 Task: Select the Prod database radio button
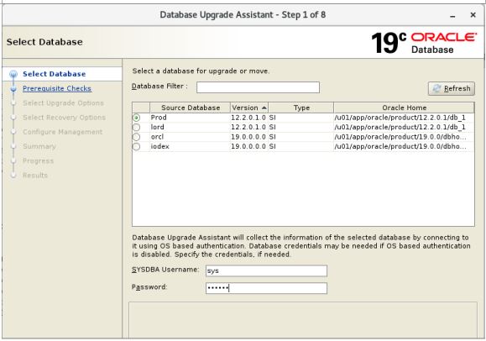[136, 118]
